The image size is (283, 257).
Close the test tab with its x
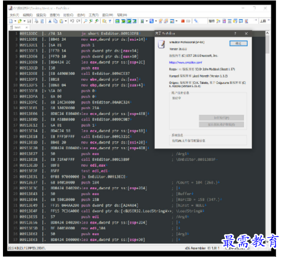tap(27, 27)
